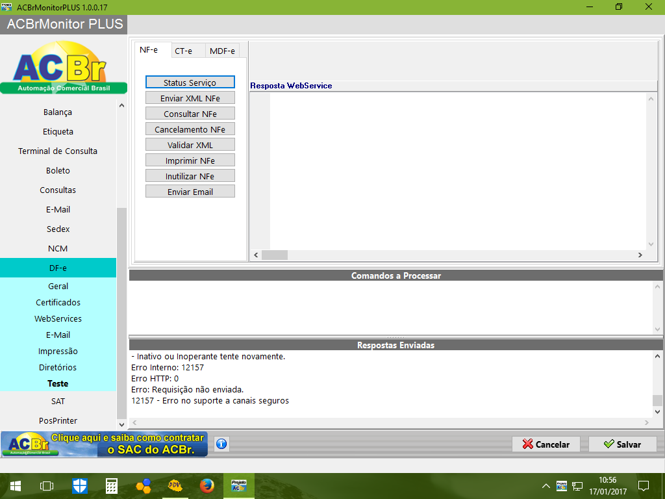Click Respostas Enviadas scroll down arrow
The height and width of the screenshot is (499, 665).
tap(657, 411)
